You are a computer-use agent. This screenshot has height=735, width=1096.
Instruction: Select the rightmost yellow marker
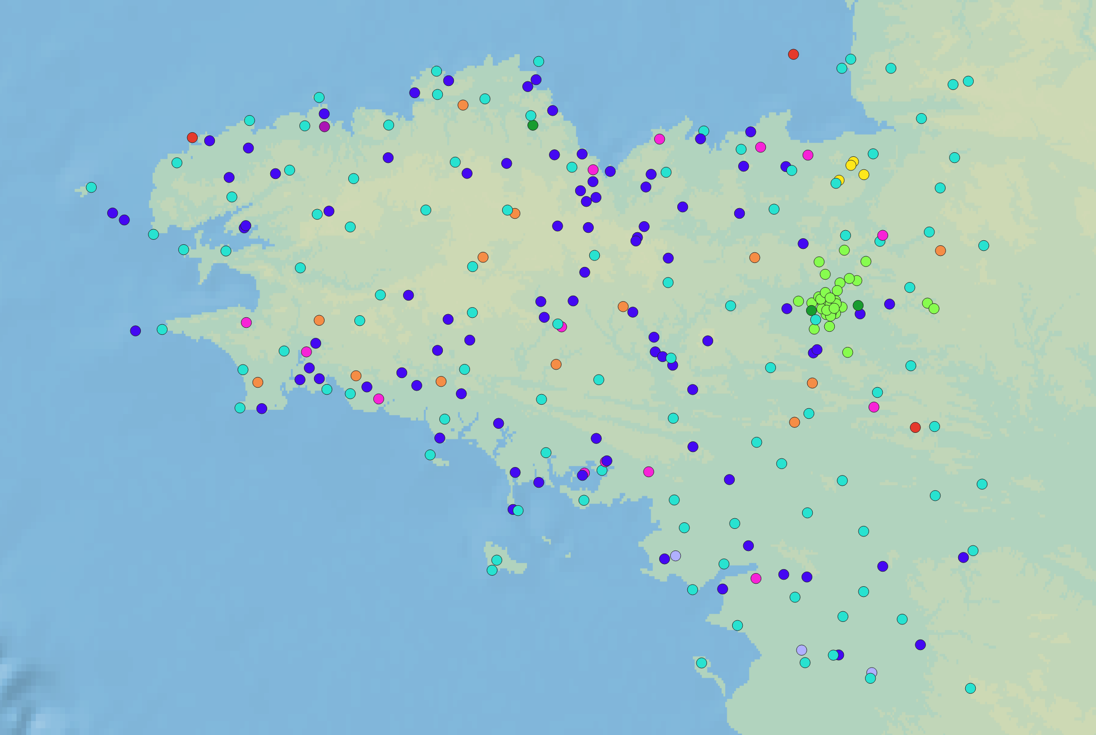(864, 174)
